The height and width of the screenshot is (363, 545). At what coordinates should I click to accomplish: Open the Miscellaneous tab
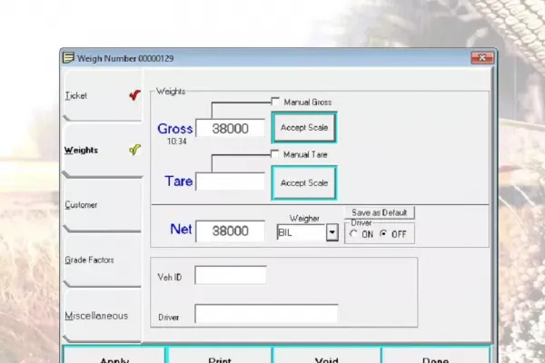click(x=103, y=316)
